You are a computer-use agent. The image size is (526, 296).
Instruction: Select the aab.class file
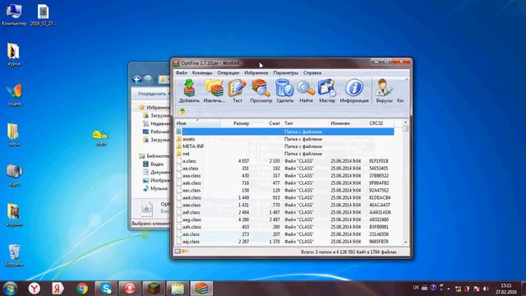point(284,183)
